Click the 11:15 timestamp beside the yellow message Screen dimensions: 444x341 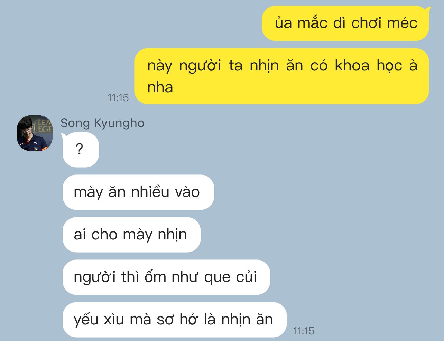point(118,98)
